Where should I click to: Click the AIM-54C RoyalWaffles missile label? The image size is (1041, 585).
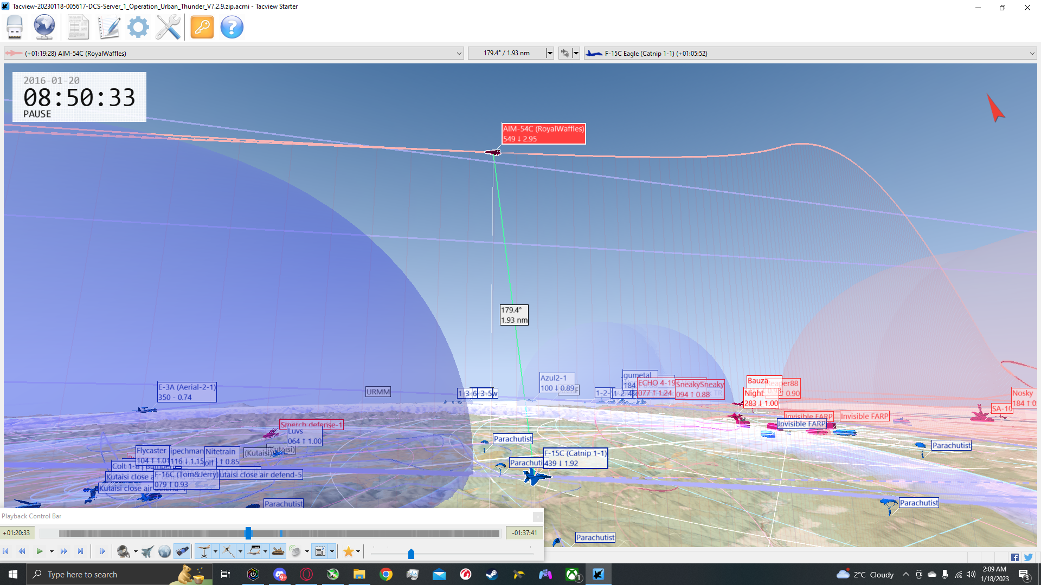tap(544, 134)
